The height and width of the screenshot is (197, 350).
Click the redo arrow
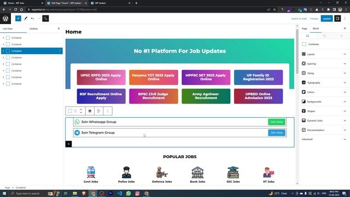39,19
